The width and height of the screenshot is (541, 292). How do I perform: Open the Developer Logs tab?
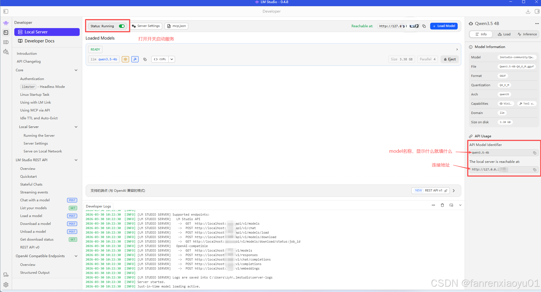[98, 206]
